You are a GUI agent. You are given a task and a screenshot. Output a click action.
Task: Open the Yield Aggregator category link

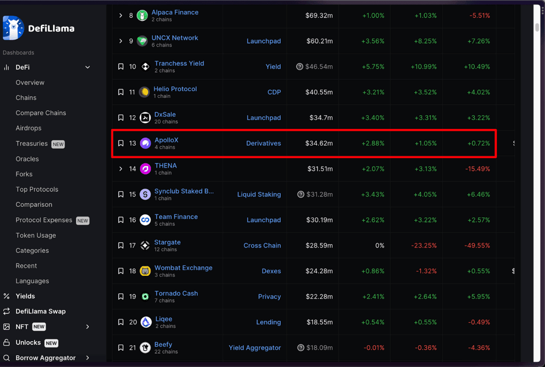[x=255, y=348]
